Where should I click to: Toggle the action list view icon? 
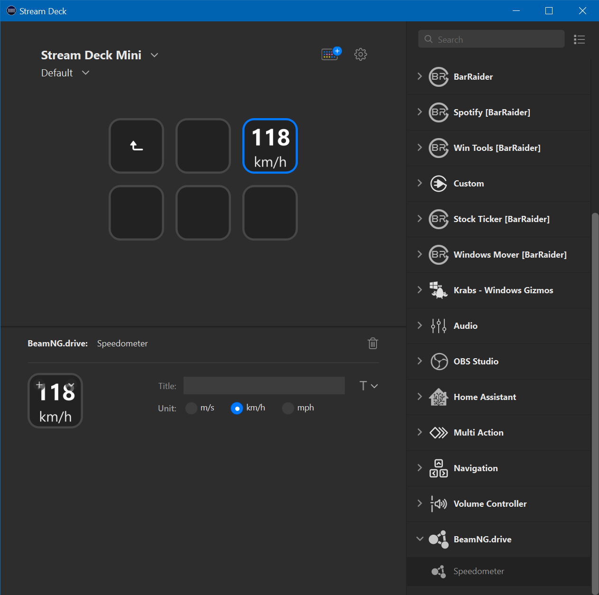(579, 39)
